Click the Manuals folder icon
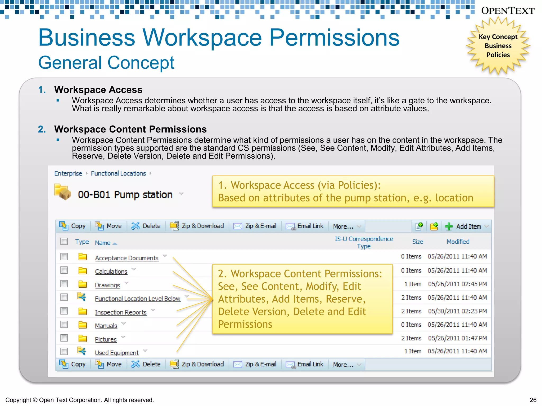The width and height of the screenshot is (542, 406). [x=83, y=325]
